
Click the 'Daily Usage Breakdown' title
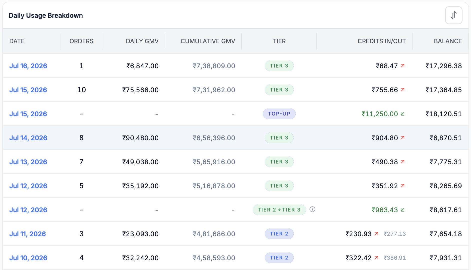point(46,15)
